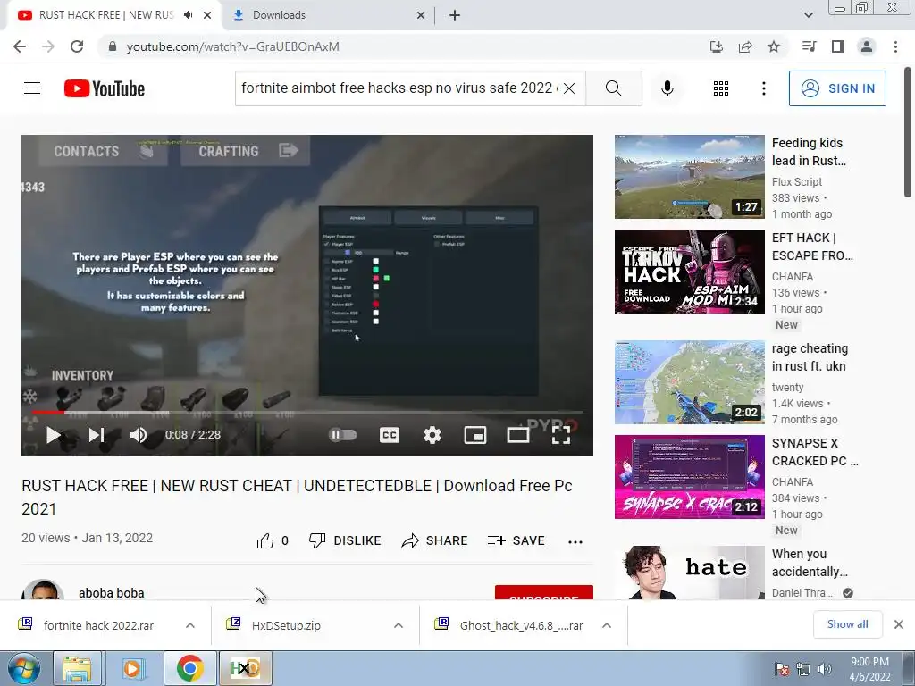Skip to the next video

pos(97,435)
